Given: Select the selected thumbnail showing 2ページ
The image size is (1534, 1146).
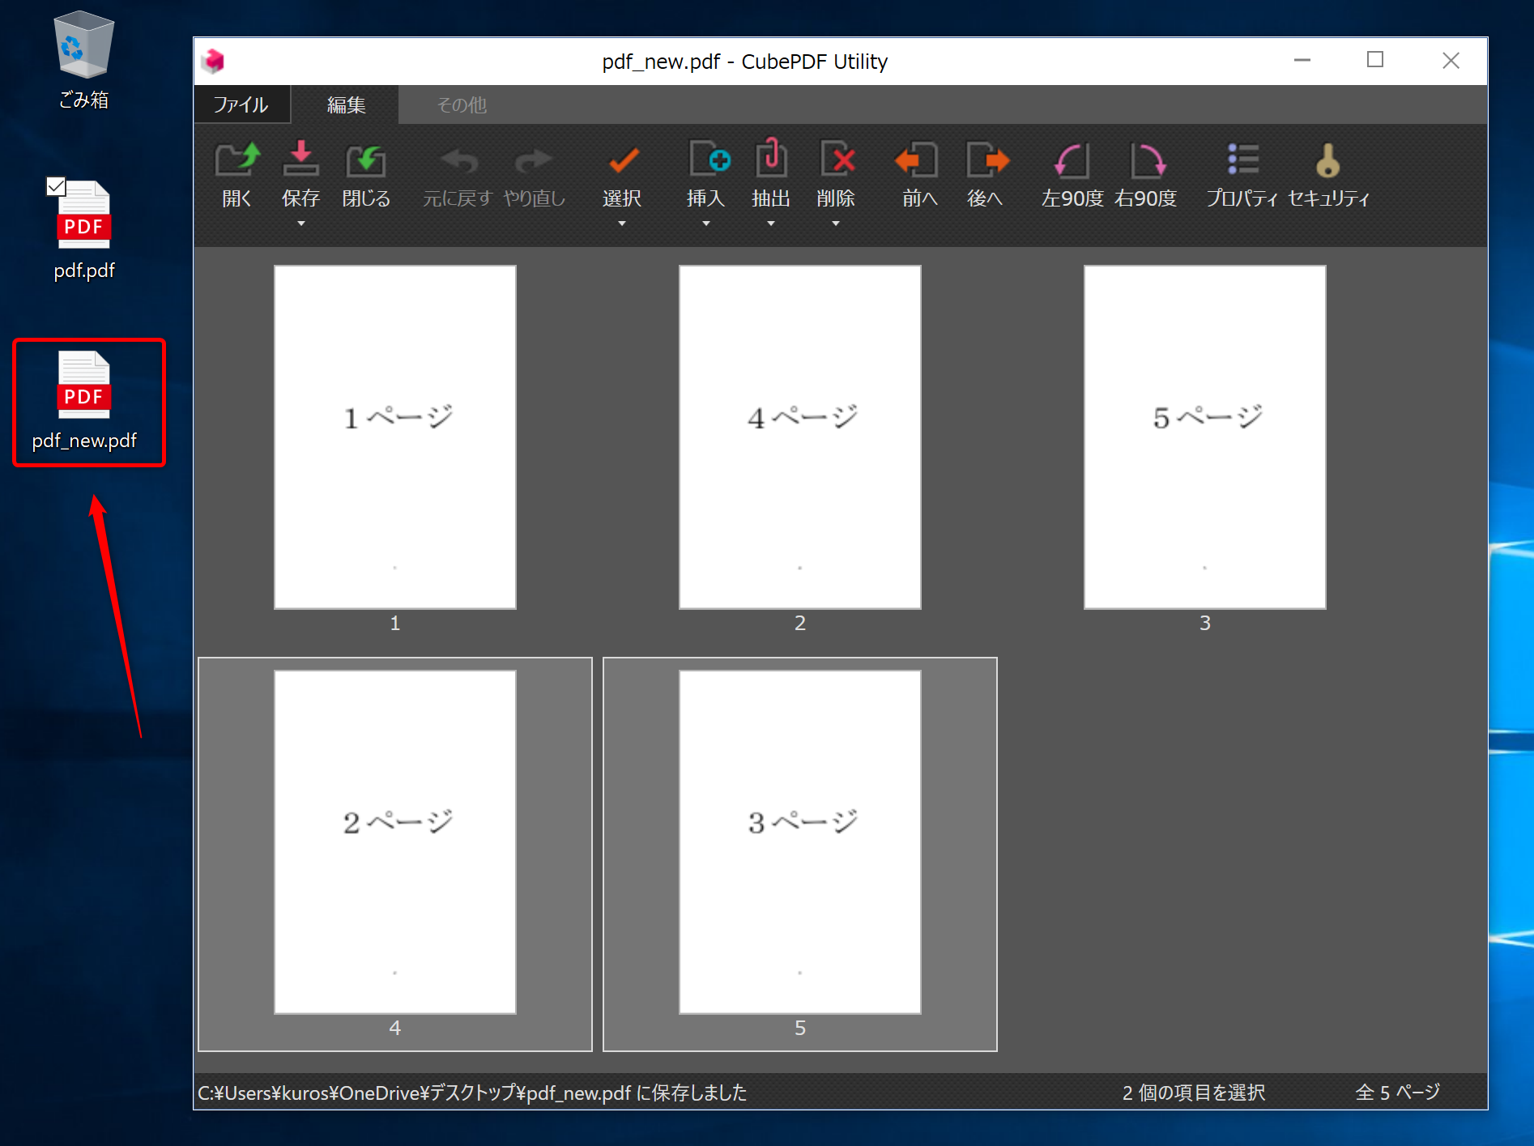Looking at the screenshot, I should pyautogui.click(x=394, y=842).
